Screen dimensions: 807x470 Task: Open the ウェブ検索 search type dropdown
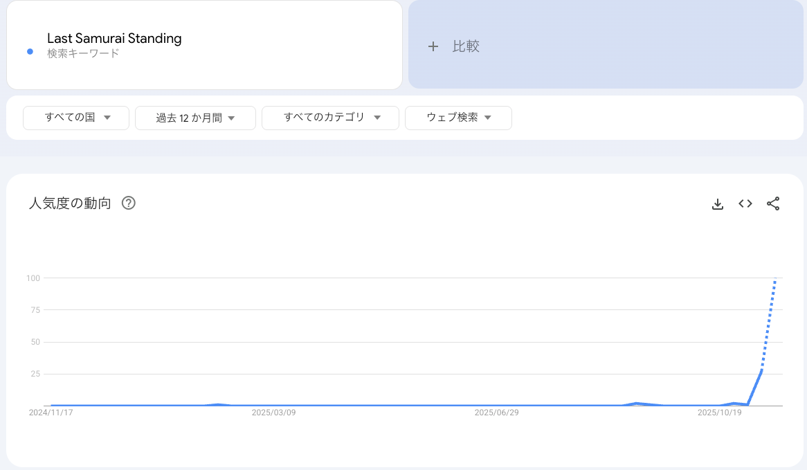click(458, 118)
